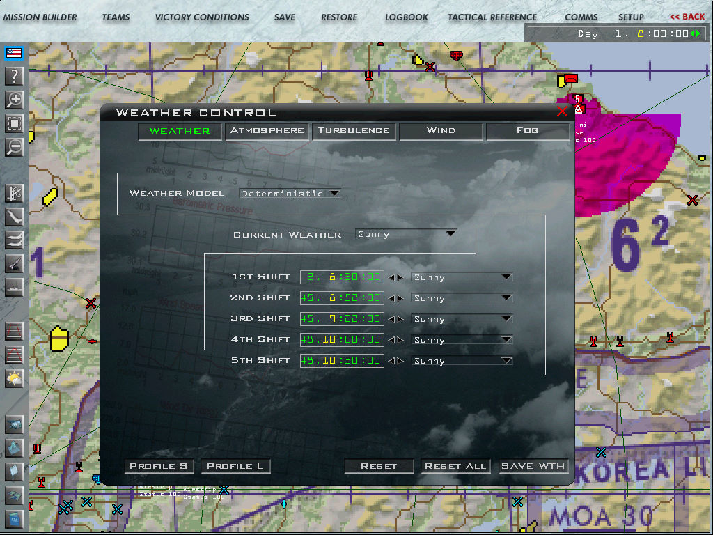The height and width of the screenshot is (535, 713).
Task: Open weather via the sun and cloud icon
Action: (x=14, y=378)
